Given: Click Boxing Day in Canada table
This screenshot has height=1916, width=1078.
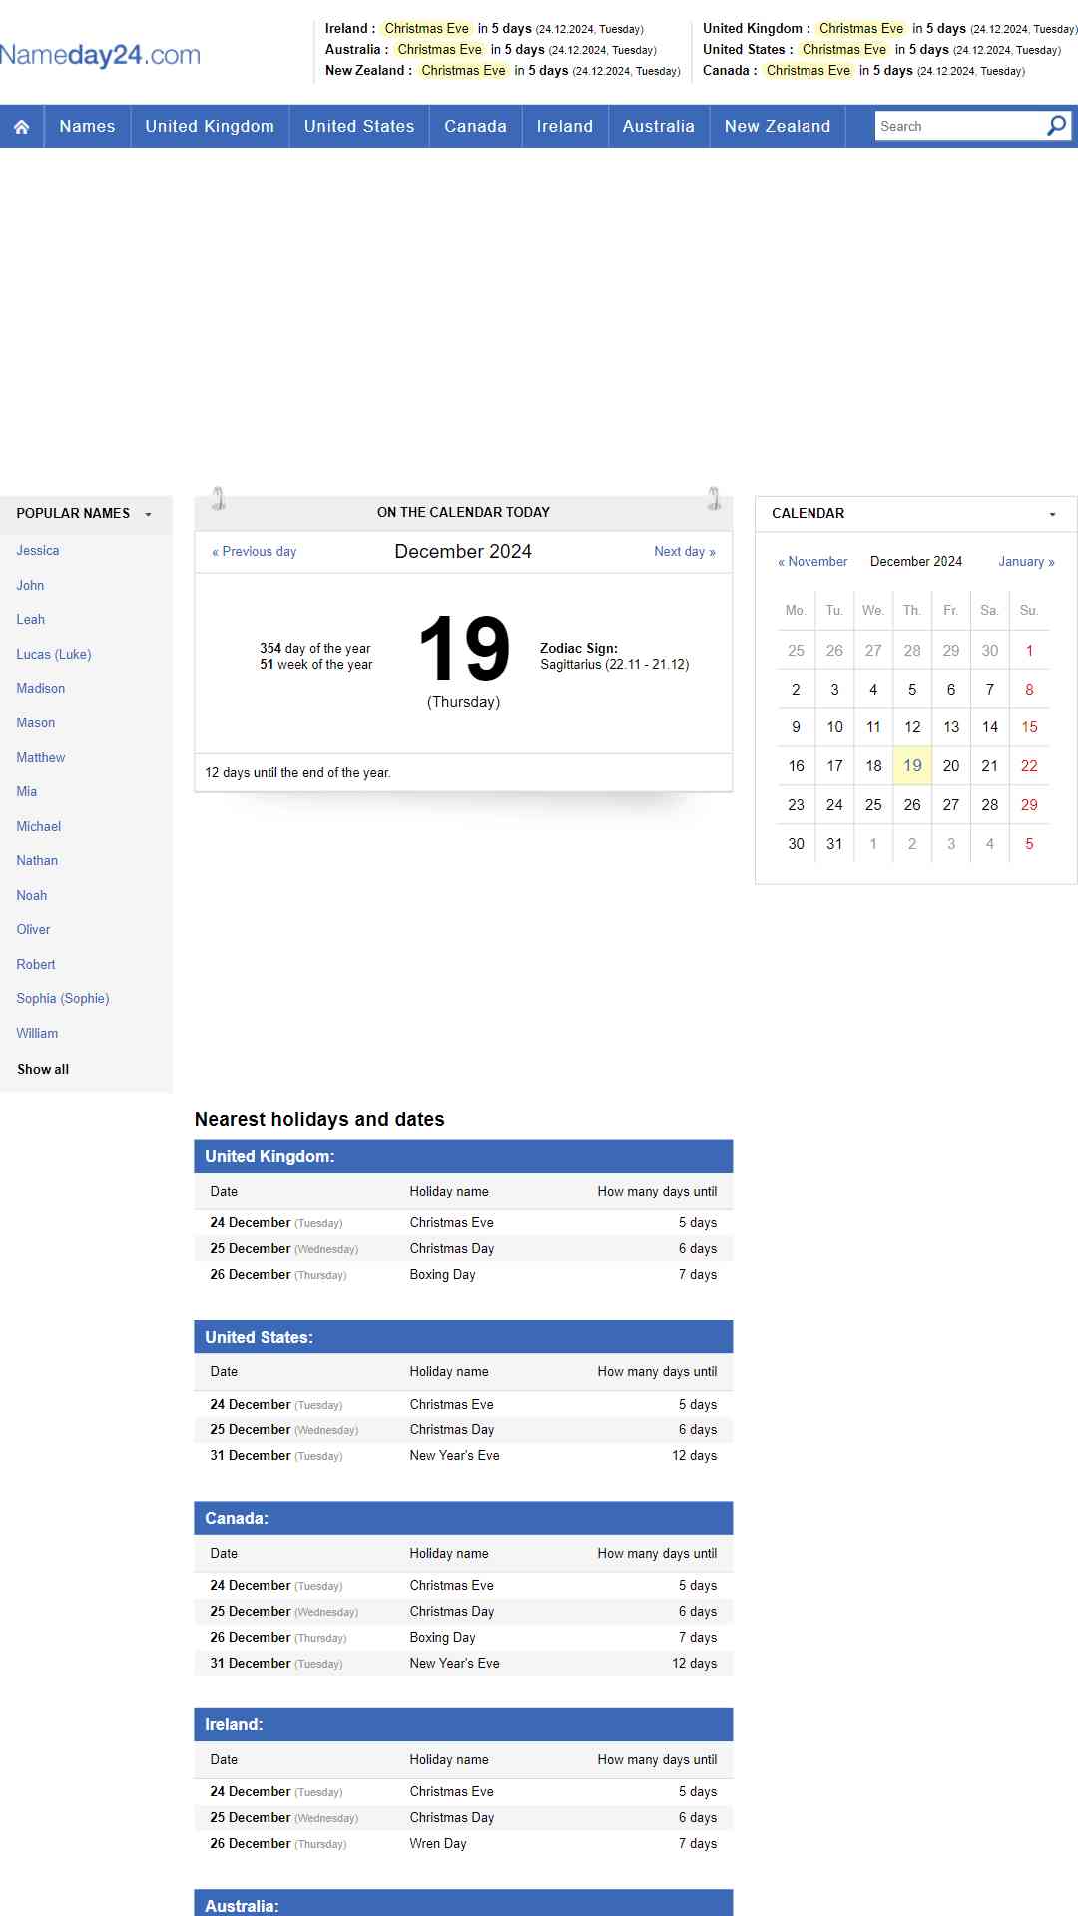Looking at the screenshot, I should pos(443,1638).
